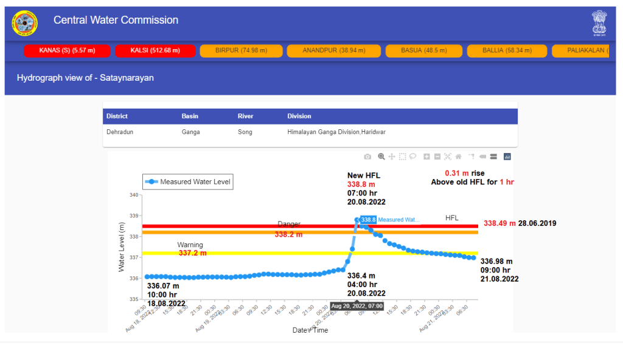Select the BIRPUR station chip

(x=241, y=50)
